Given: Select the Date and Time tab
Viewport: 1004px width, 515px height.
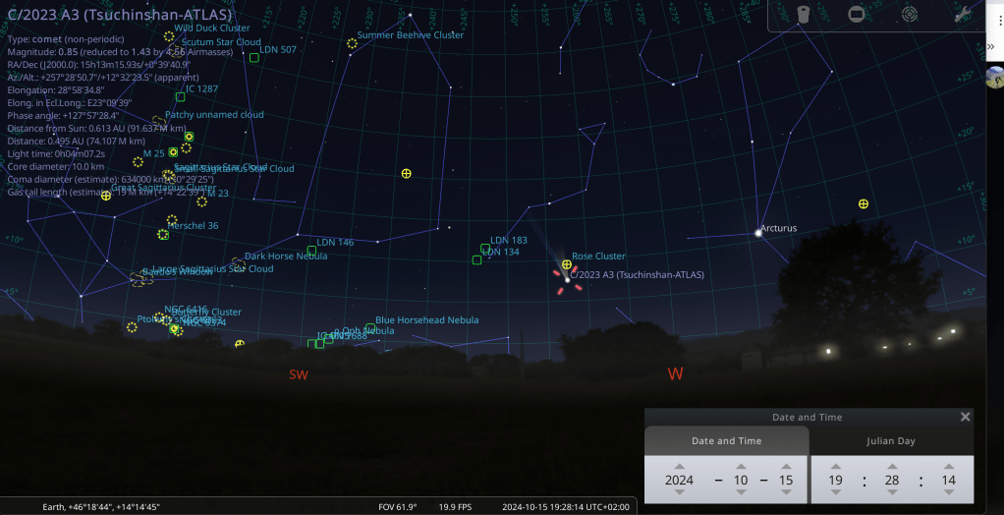Looking at the screenshot, I should pyautogui.click(x=727, y=441).
